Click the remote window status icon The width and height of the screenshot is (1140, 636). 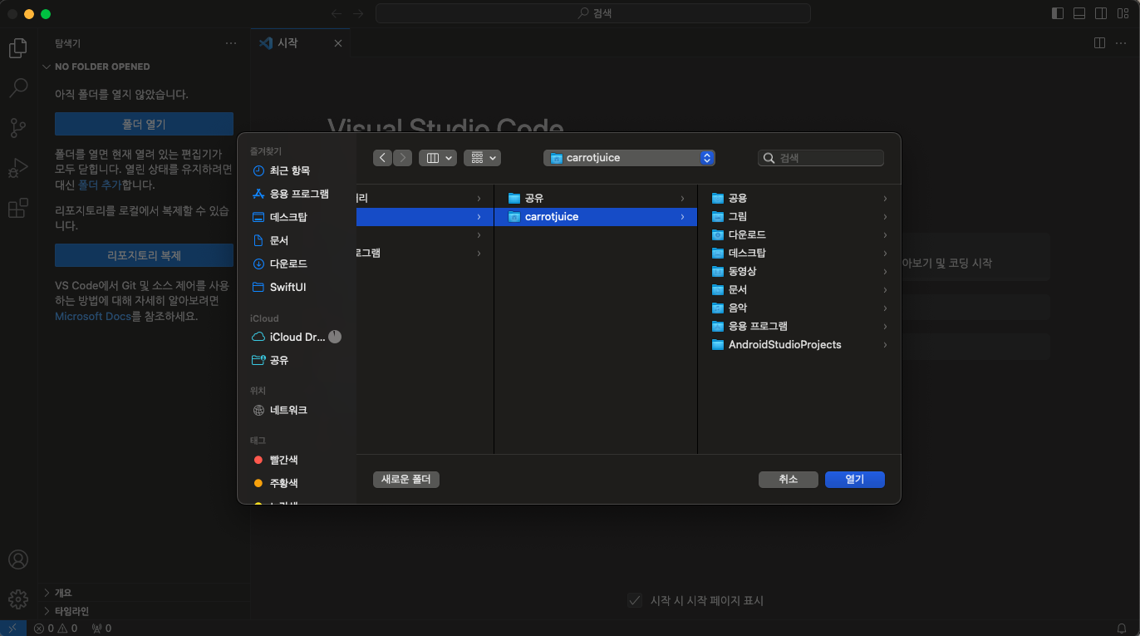[12, 629]
